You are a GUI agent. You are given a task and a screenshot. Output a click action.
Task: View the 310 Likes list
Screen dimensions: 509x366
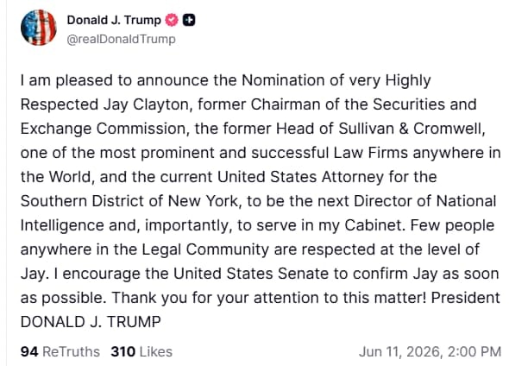coord(141,351)
